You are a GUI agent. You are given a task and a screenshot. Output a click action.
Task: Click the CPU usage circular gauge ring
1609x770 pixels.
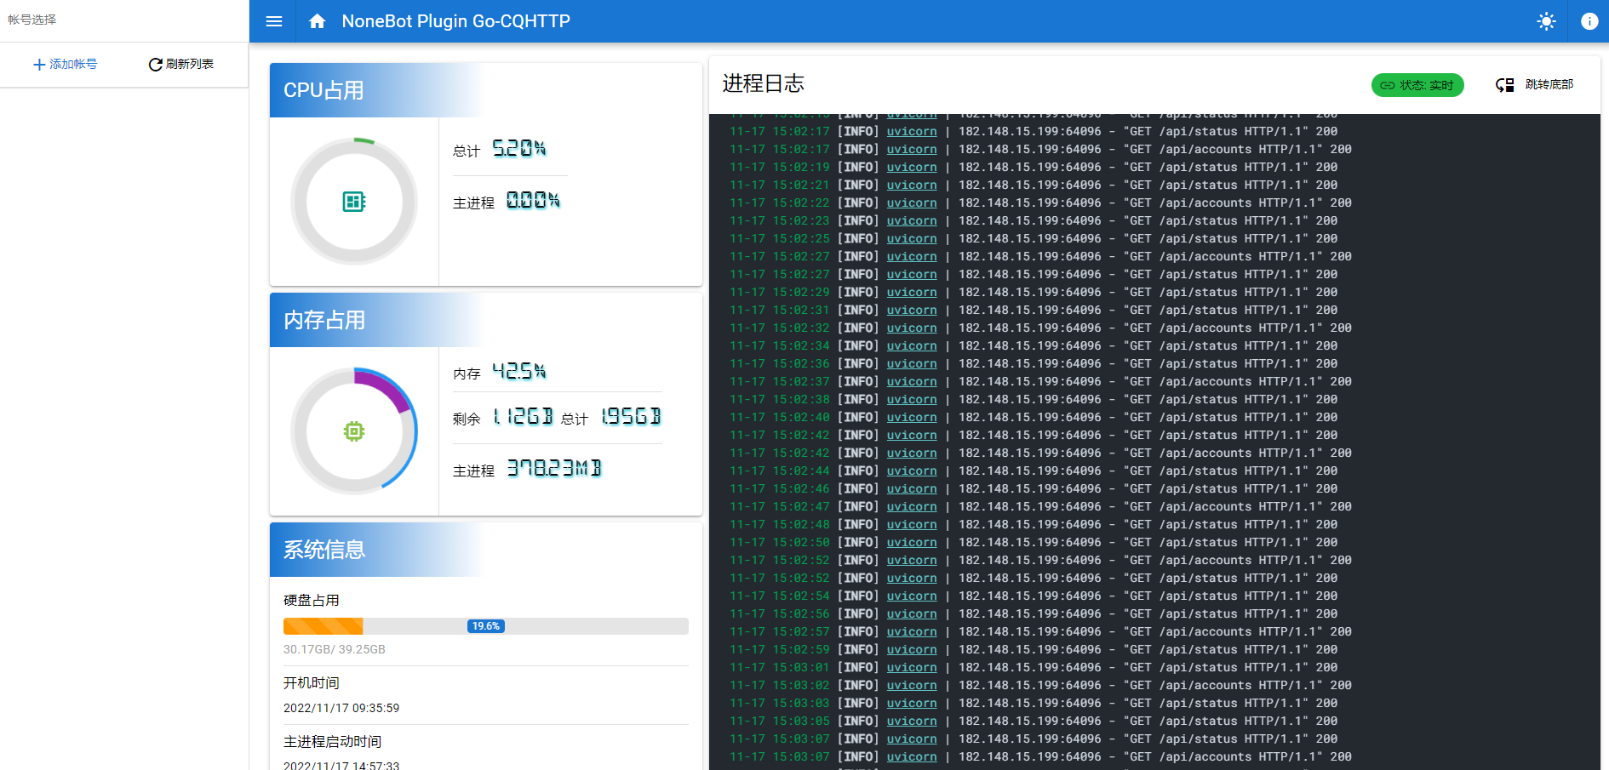354,202
